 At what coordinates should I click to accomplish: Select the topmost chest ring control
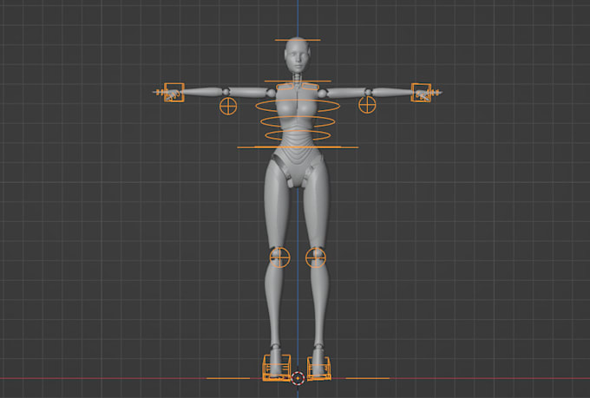(298, 106)
